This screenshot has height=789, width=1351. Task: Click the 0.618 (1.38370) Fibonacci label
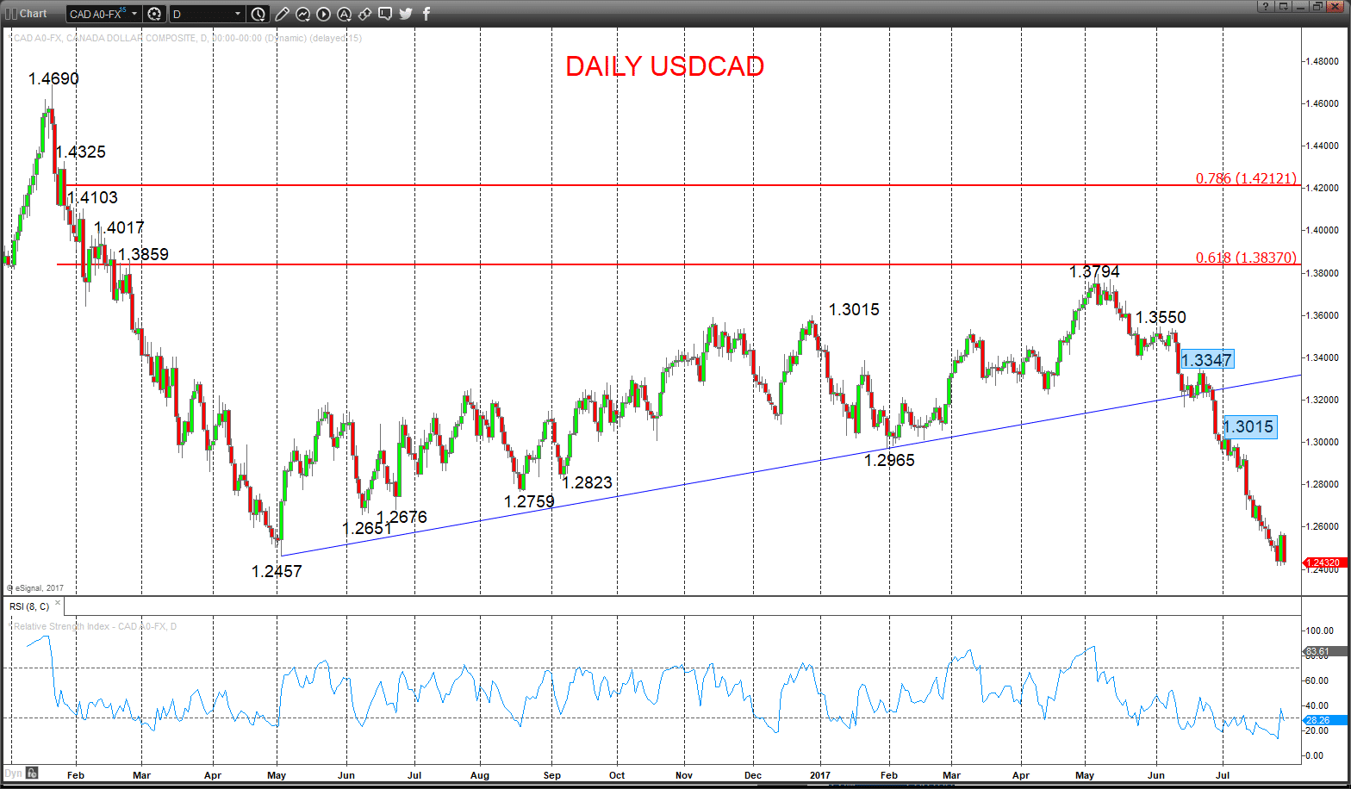click(x=1246, y=258)
